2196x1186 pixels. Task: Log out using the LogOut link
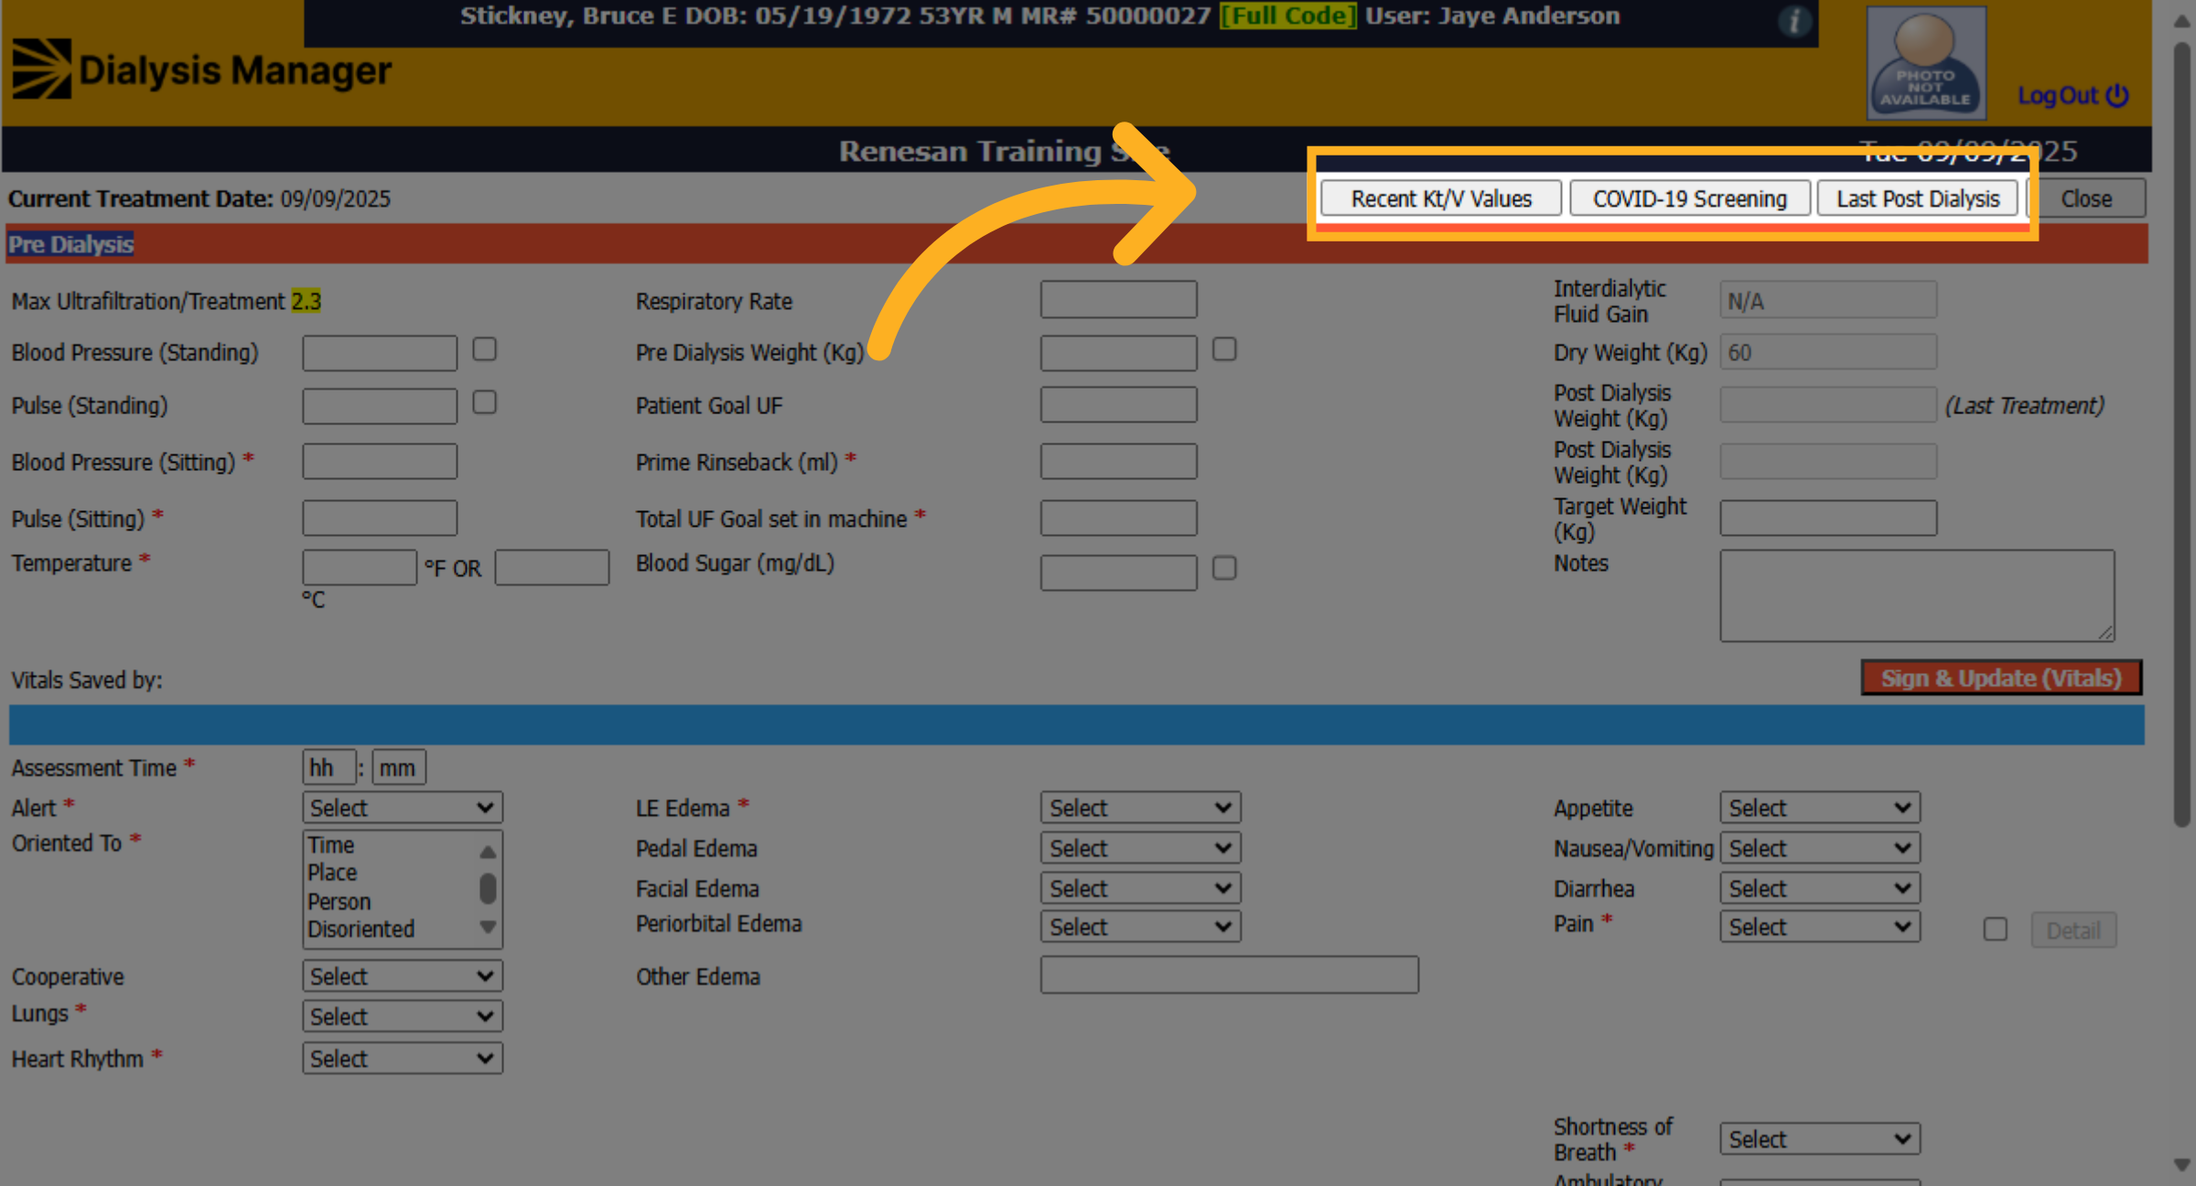pyautogui.click(x=2073, y=95)
